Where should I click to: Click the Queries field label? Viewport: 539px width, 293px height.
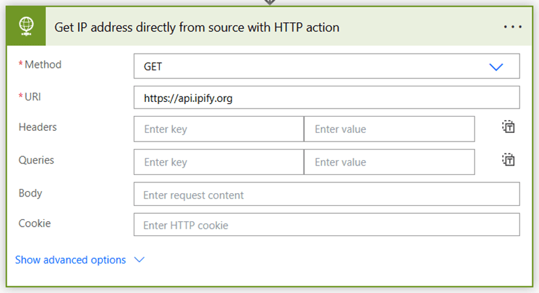36,161
